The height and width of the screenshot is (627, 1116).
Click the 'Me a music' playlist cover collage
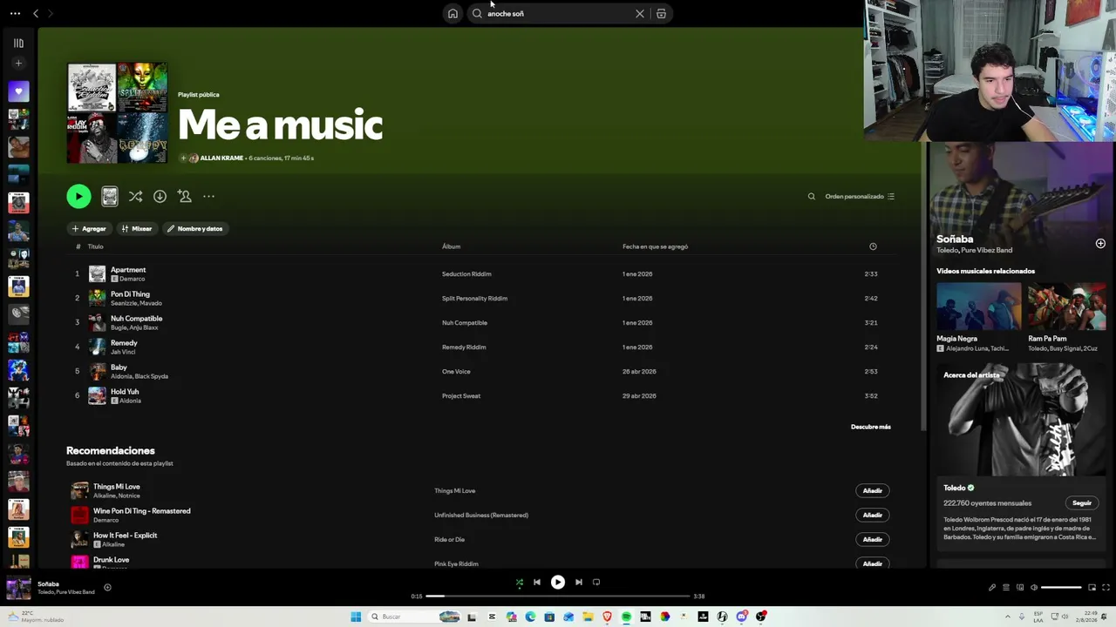click(x=117, y=113)
